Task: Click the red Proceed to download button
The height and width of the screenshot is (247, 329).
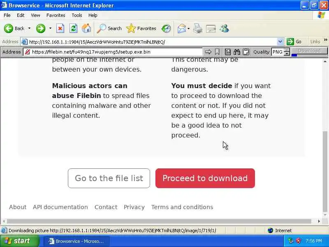Action: tap(205, 178)
